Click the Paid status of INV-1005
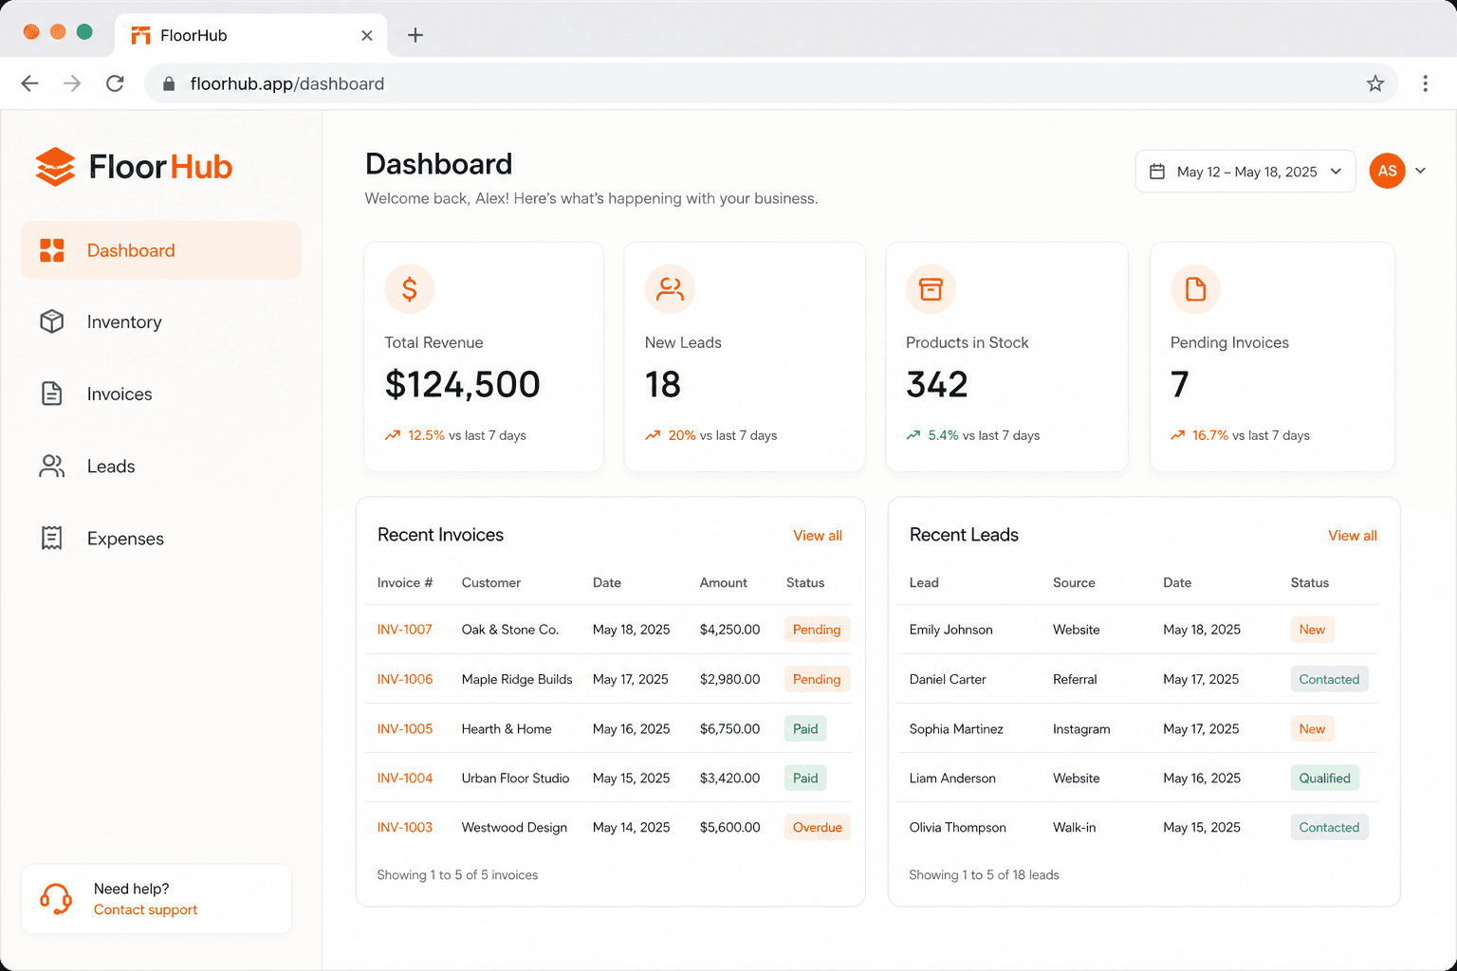 805,728
